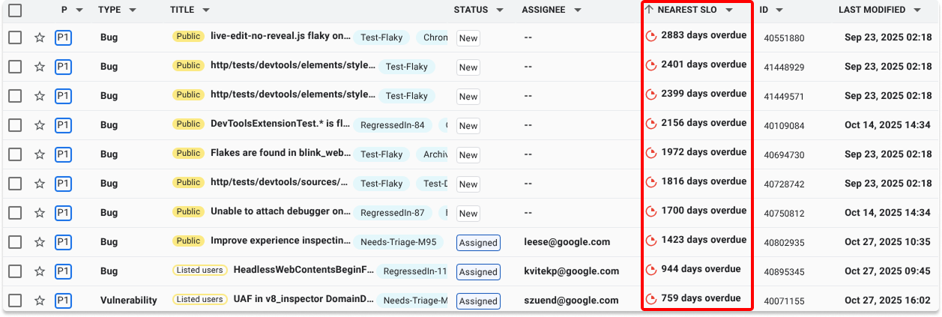Screen dimensions: 942x317
Task: Star the DevToolsExtensionTest bug row
Action: tap(40, 125)
